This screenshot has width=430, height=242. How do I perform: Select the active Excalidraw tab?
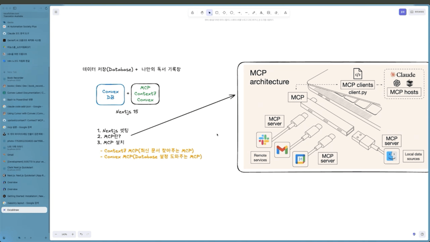(24, 210)
